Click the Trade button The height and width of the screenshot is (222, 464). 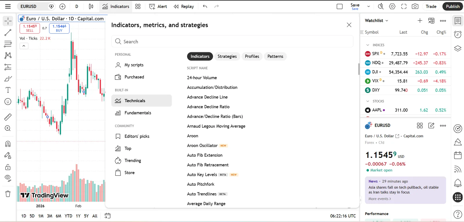coord(431,6)
